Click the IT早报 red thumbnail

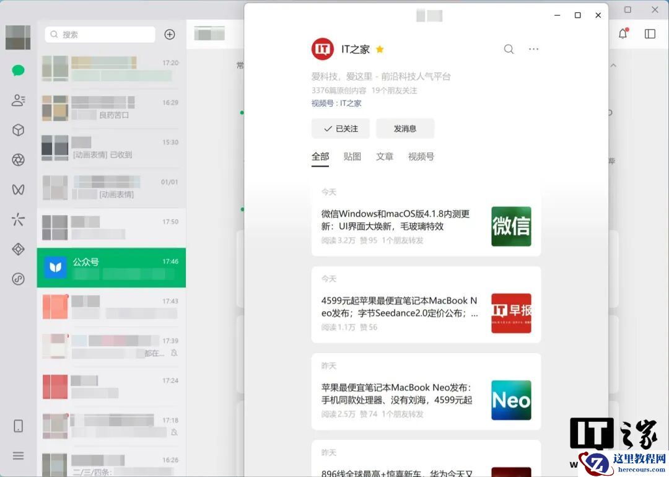point(511,313)
